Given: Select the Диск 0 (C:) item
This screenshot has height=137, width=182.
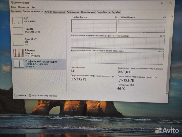Looking at the screenshot, I should click(x=39, y=42).
